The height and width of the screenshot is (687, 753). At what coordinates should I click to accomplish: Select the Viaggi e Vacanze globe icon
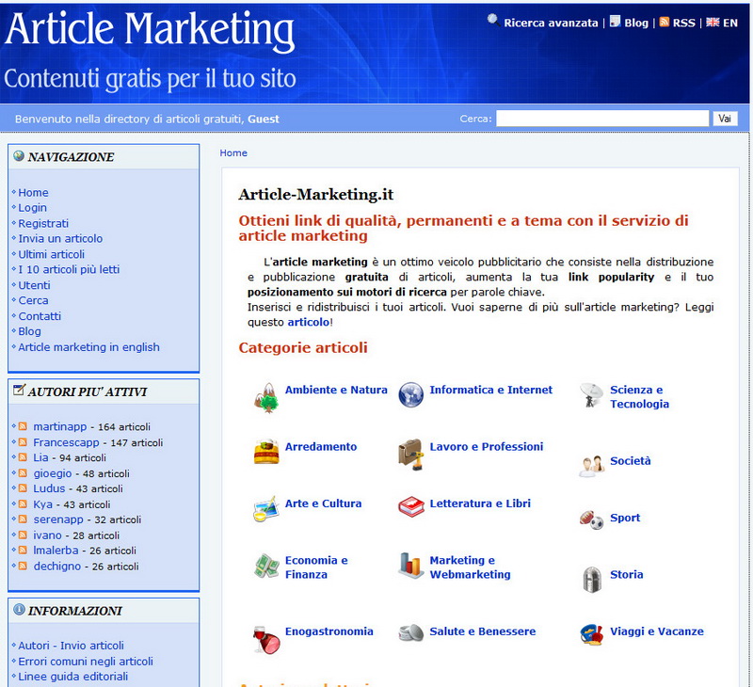point(592,633)
